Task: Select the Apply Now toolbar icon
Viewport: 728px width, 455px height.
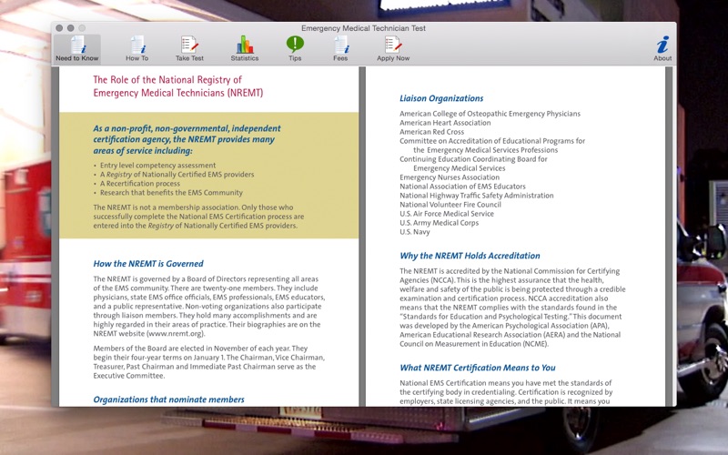Action: coord(393,47)
